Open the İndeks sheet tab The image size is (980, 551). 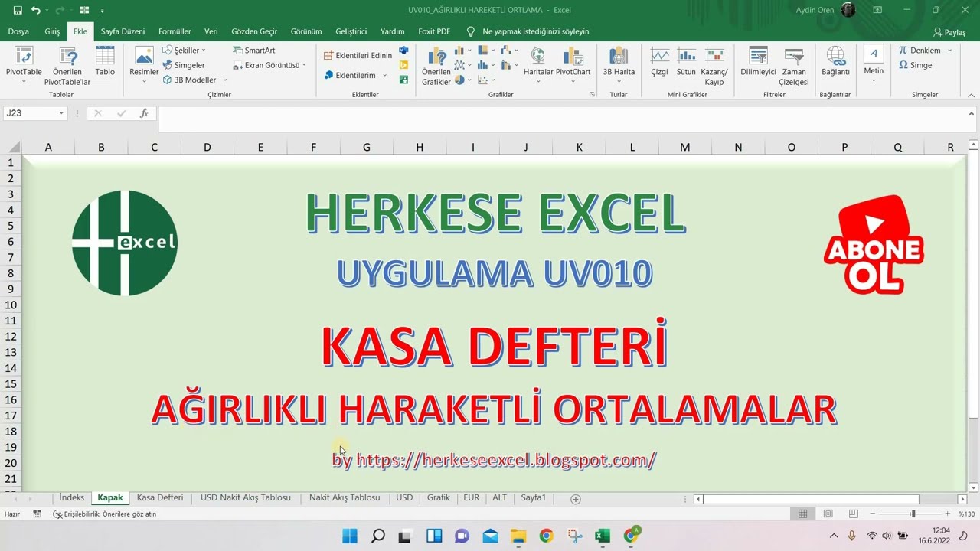tap(72, 497)
